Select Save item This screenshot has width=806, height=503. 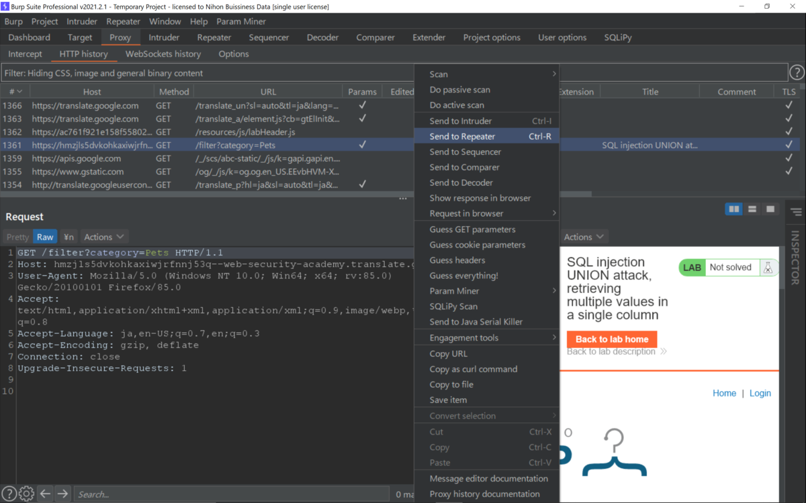click(487, 400)
